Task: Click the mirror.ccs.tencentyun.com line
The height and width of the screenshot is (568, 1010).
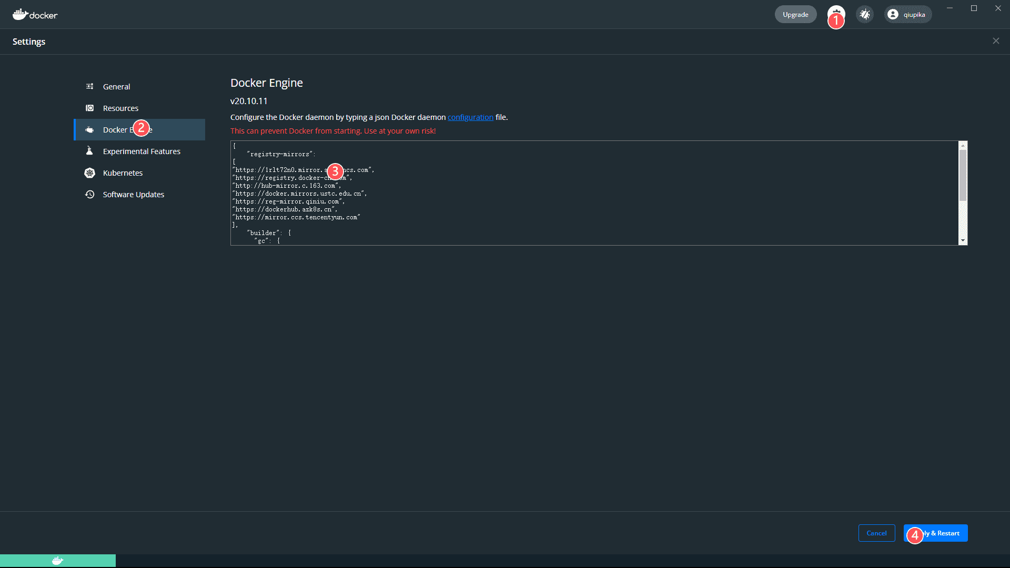Action: point(296,217)
